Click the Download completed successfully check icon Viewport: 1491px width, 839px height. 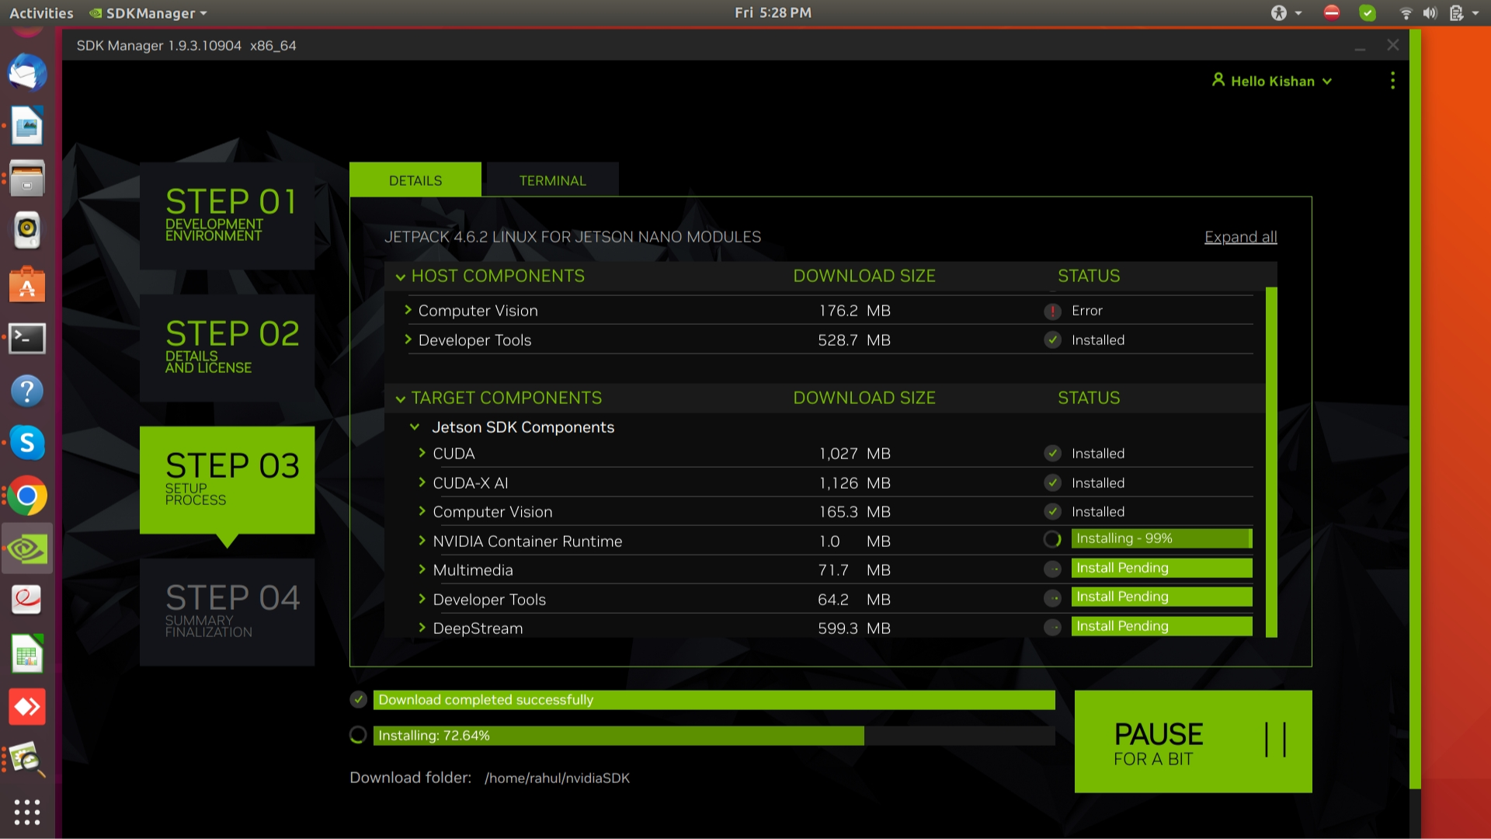(x=358, y=700)
